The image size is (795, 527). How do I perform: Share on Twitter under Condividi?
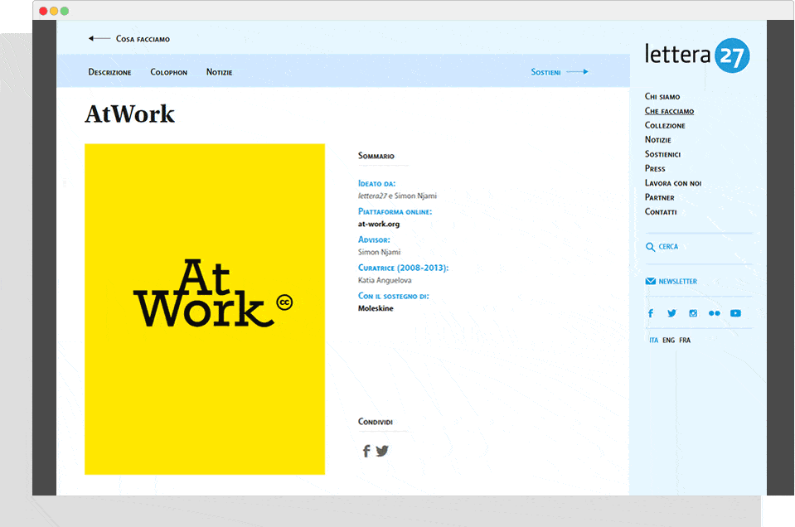tap(382, 451)
